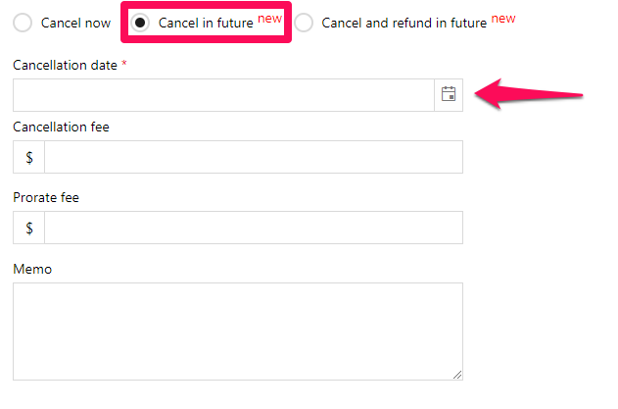Click inside the Memo text area

tap(238, 332)
